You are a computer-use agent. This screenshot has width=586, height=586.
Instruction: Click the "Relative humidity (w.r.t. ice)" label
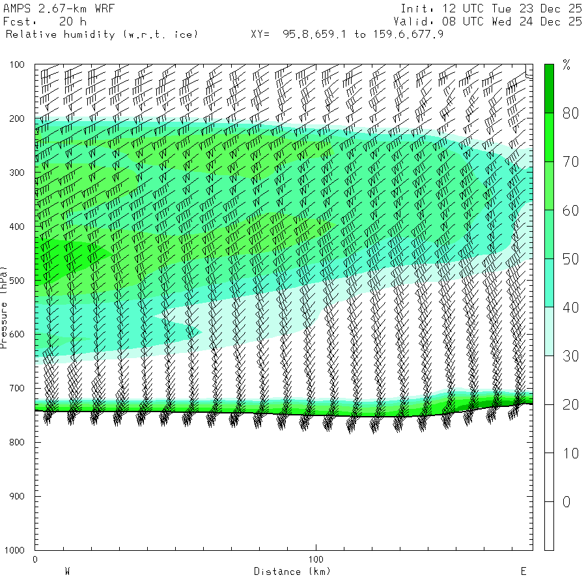coord(102,35)
